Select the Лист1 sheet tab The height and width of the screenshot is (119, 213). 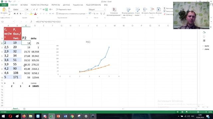[x=15, y=109]
